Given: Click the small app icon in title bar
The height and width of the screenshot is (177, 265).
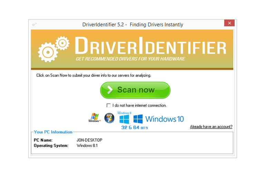Looking at the screenshot, I should 34,25.
